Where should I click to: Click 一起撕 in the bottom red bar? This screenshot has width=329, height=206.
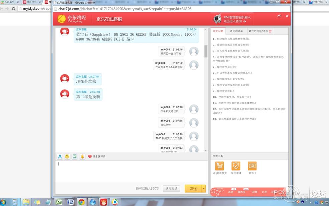254,192
